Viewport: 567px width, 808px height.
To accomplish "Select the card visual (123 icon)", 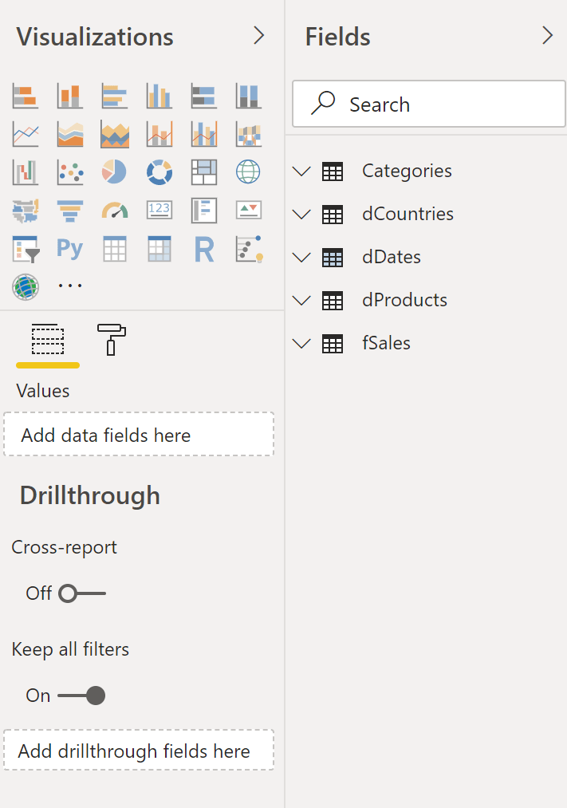I will pos(159,211).
